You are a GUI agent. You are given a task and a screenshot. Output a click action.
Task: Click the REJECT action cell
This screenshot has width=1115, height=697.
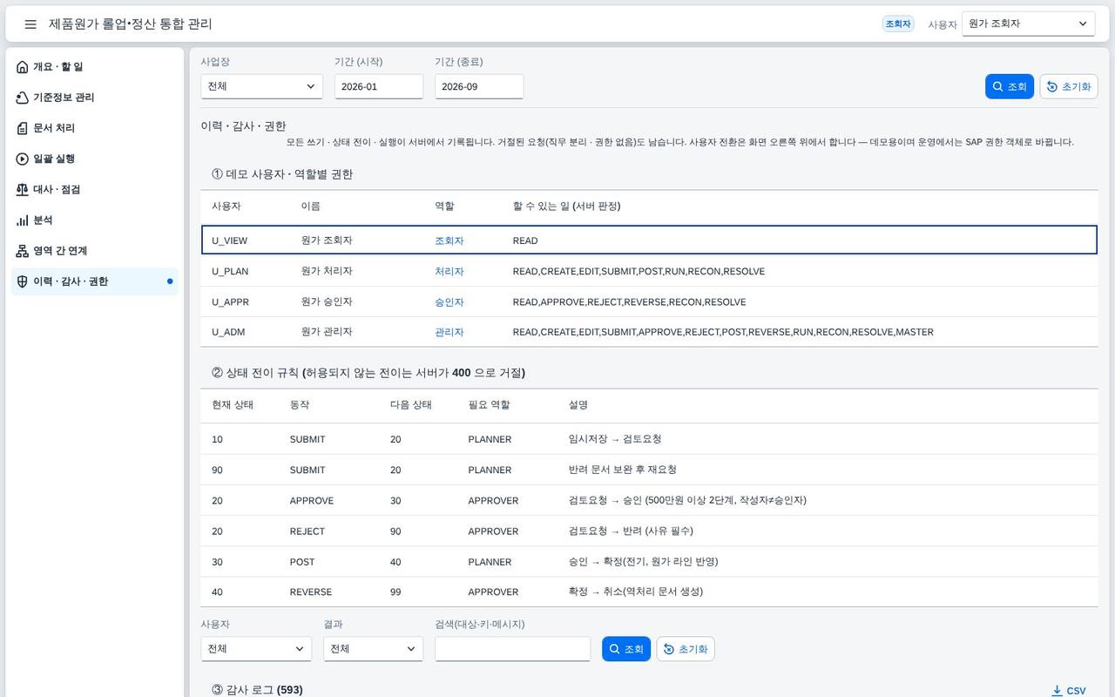307,531
